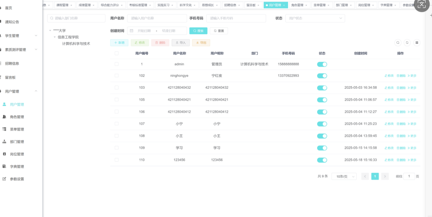Click the 导出 export button

(x=201, y=43)
